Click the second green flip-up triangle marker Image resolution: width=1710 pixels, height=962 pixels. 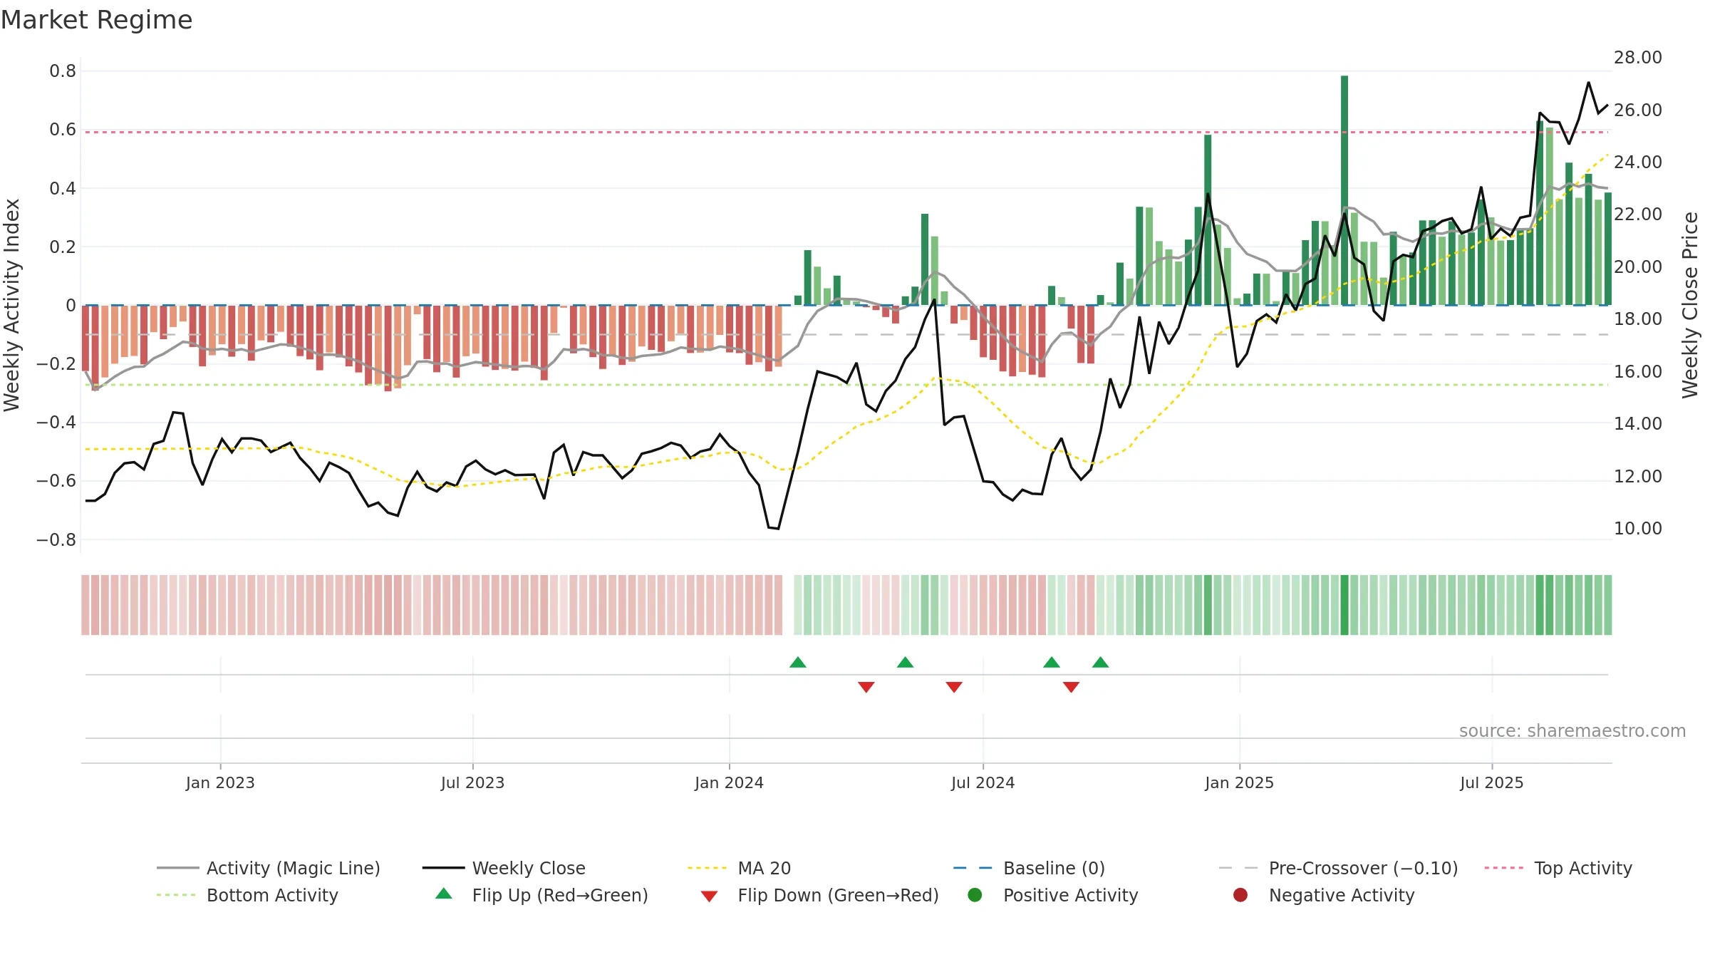(x=905, y=662)
